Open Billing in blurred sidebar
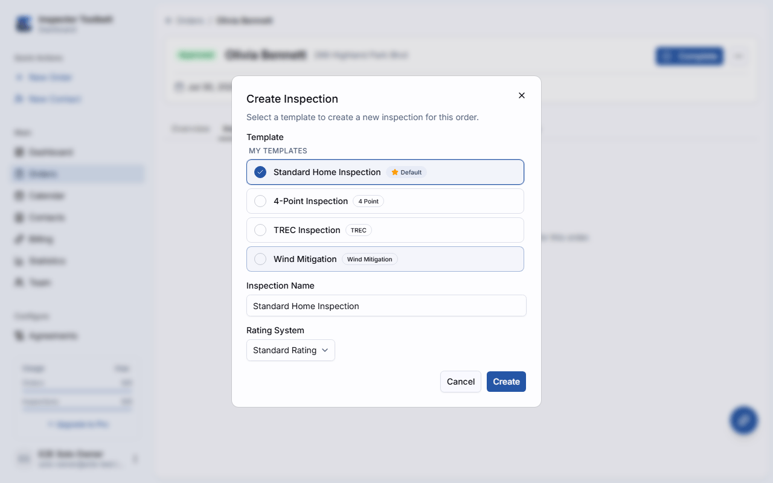 79,239
